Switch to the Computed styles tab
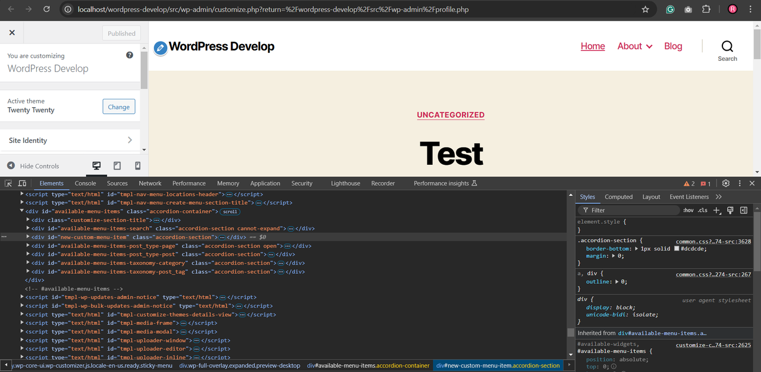 click(x=619, y=197)
